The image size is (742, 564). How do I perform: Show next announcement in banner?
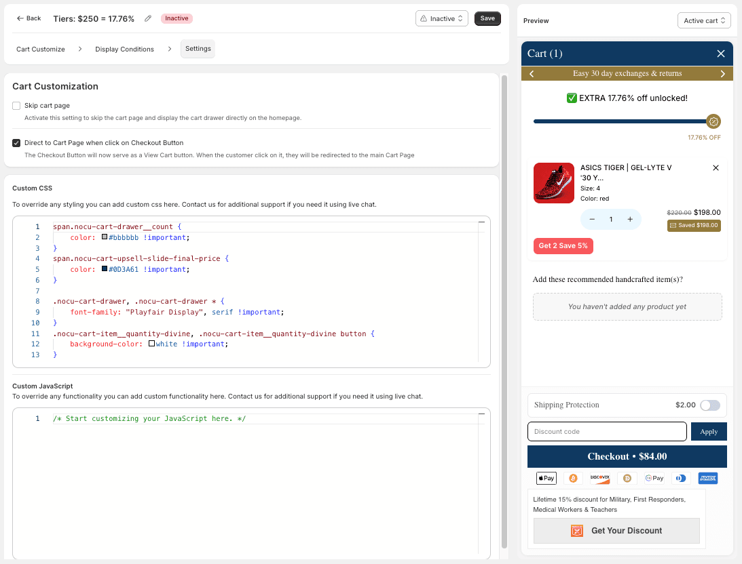pyautogui.click(x=722, y=74)
